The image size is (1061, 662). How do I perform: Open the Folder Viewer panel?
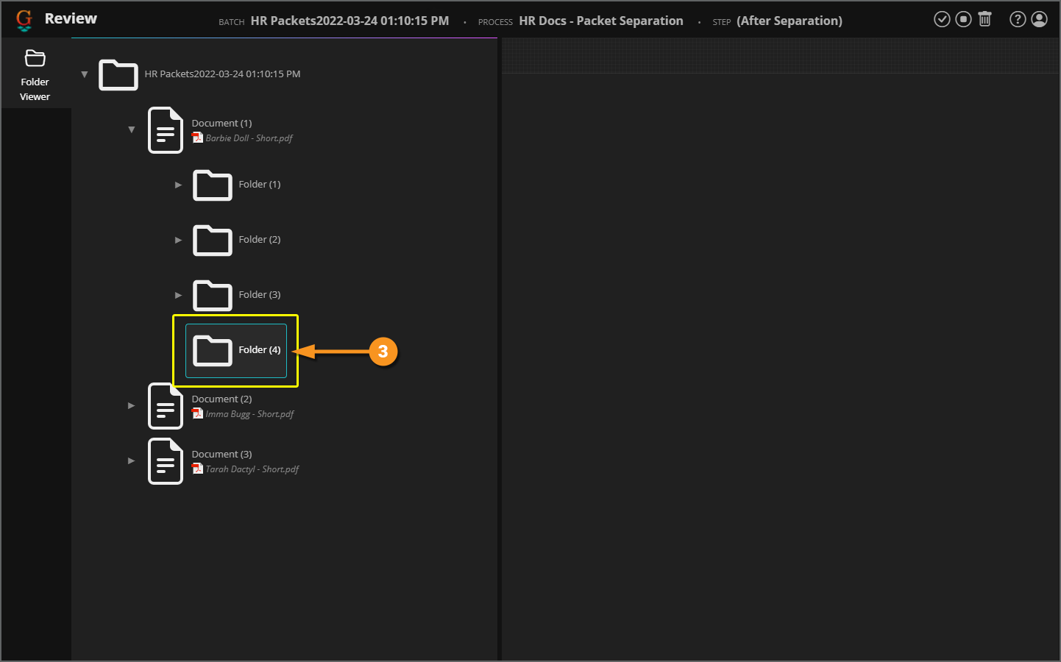point(35,74)
